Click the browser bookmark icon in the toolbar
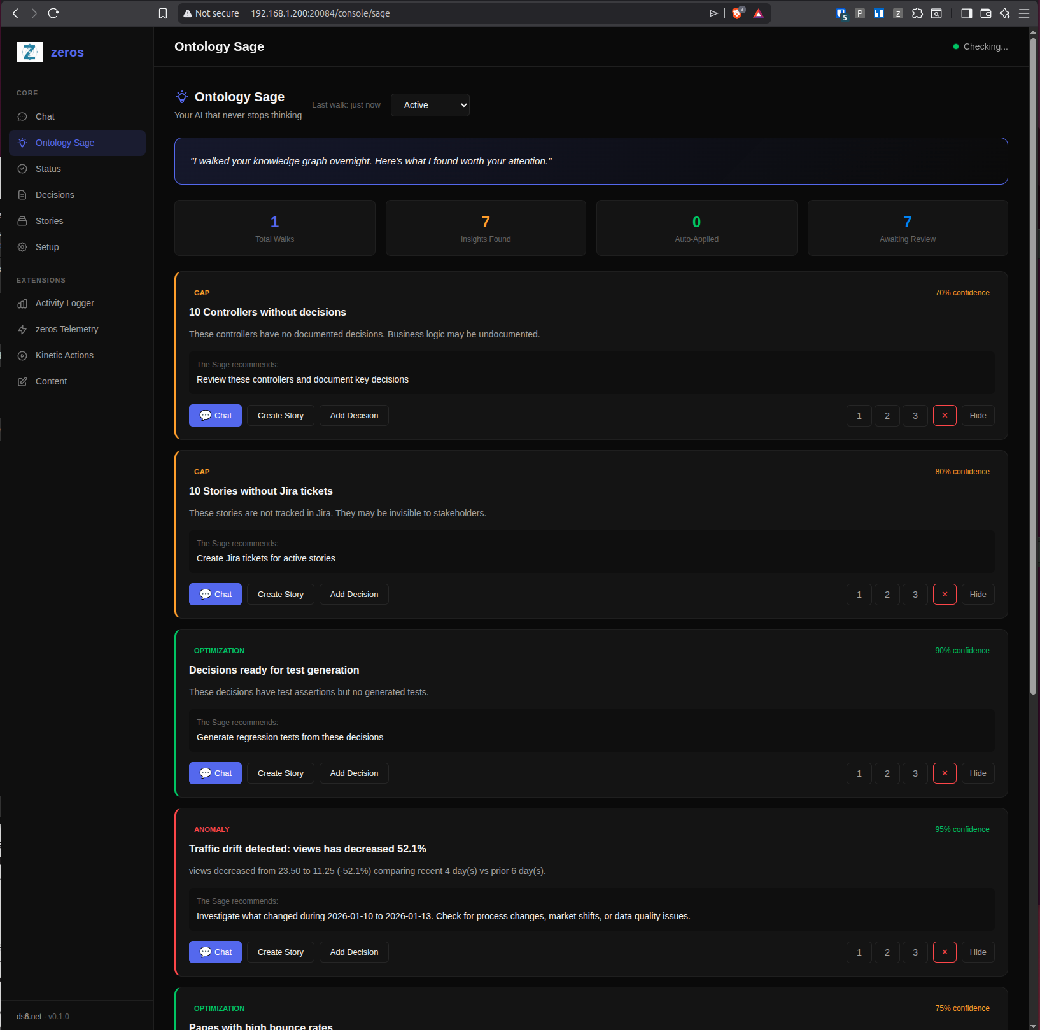This screenshot has width=1040, height=1030. [162, 13]
